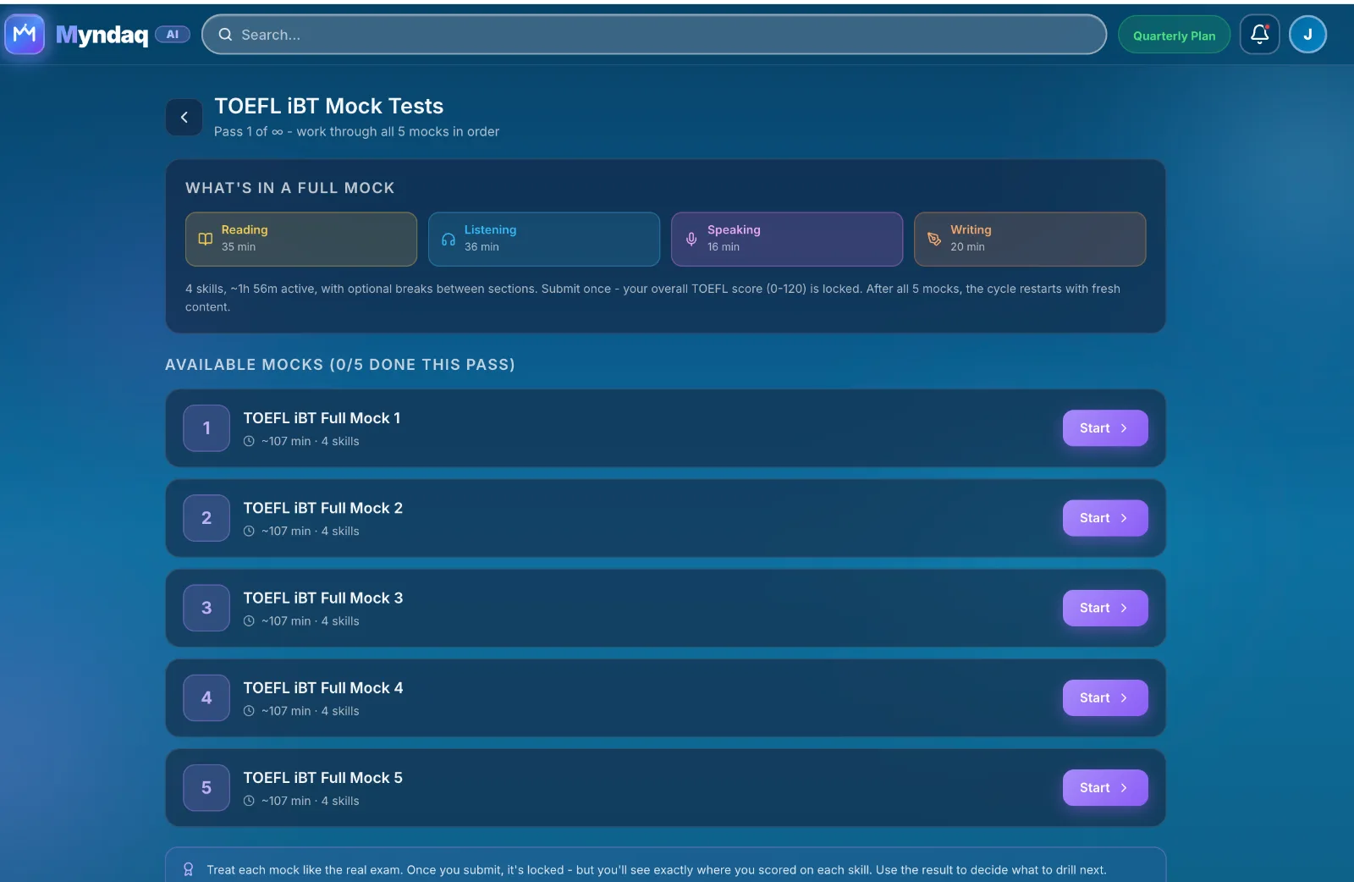Click '~107 min · 4 skills' under Mock 1
The height and width of the screenshot is (882, 1354).
(x=310, y=441)
